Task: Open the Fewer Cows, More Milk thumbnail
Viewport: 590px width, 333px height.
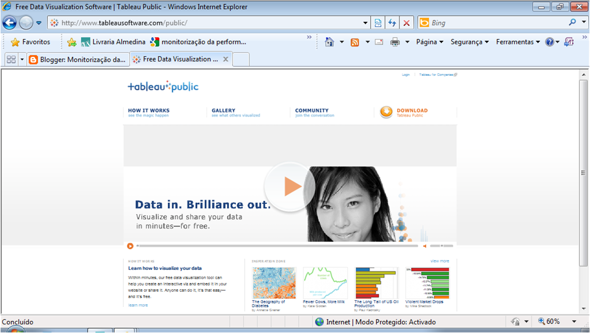Action: pyautogui.click(x=325, y=282)
